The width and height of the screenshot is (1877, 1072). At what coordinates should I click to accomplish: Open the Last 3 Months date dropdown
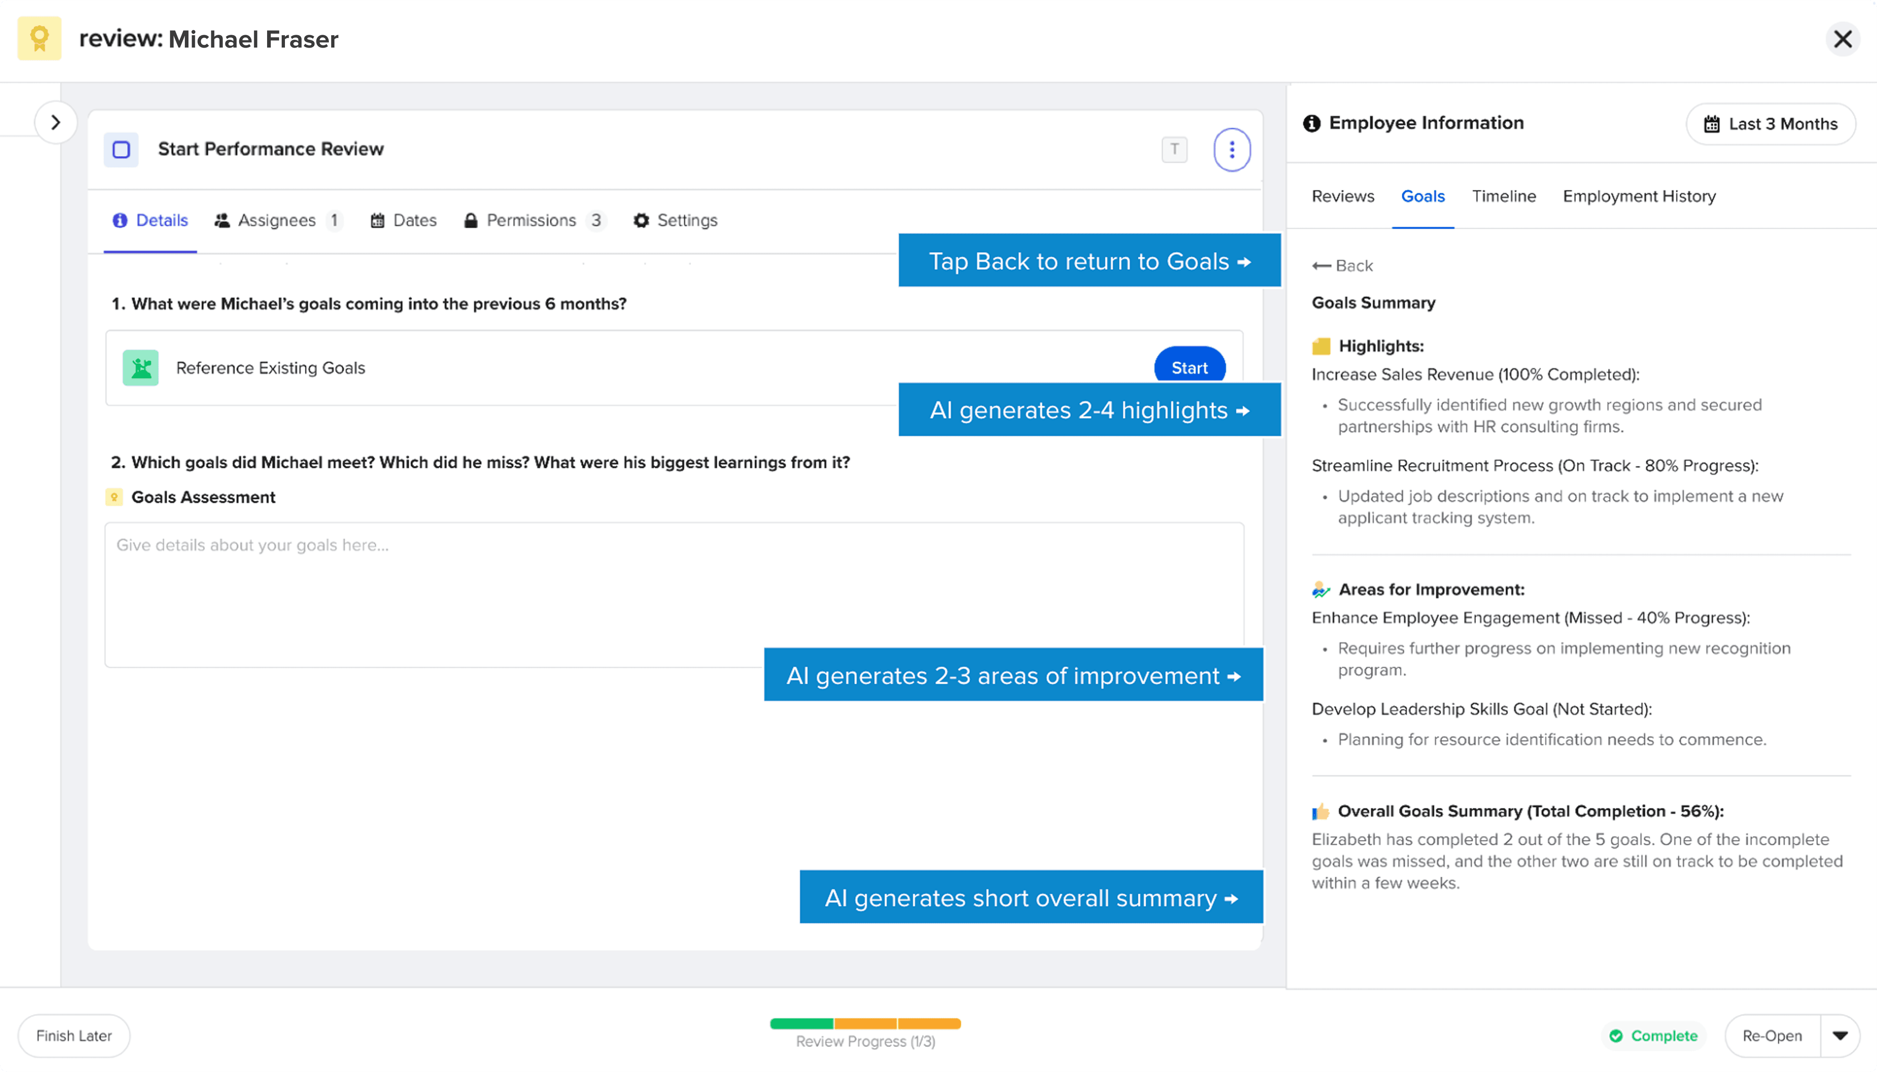point(1770,123)
